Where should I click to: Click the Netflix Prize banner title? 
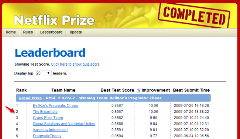coord(54,20)
